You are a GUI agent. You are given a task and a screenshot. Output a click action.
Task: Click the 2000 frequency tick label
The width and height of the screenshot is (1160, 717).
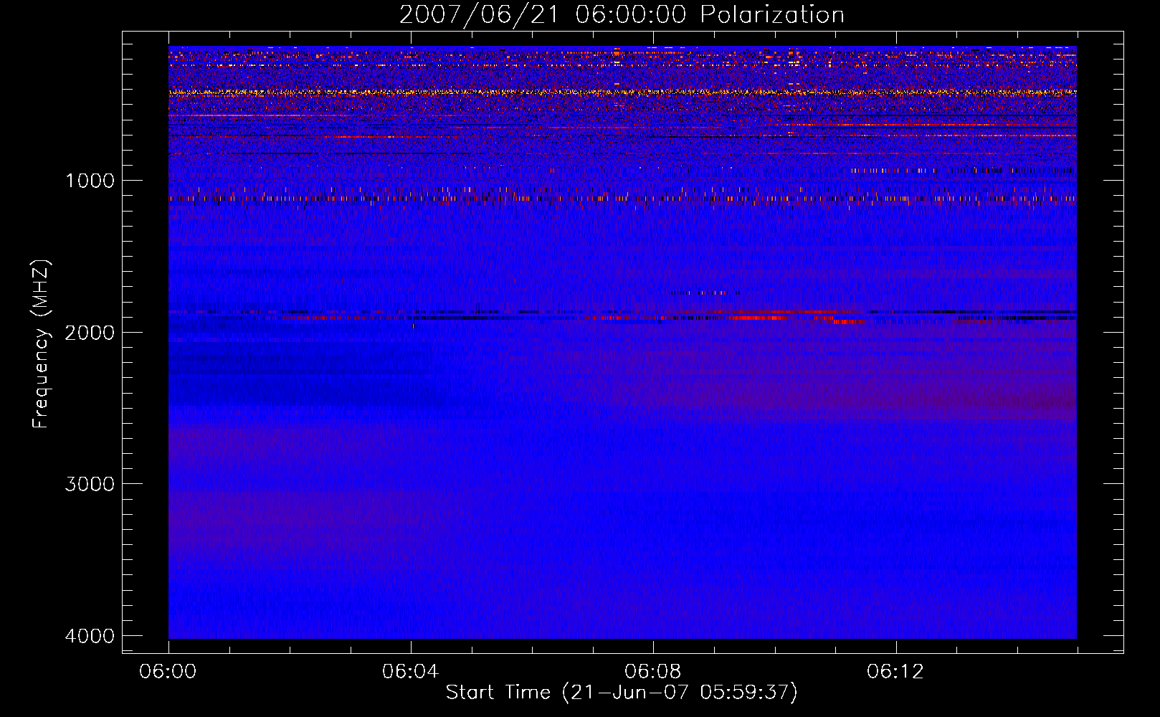pos(90,333)
